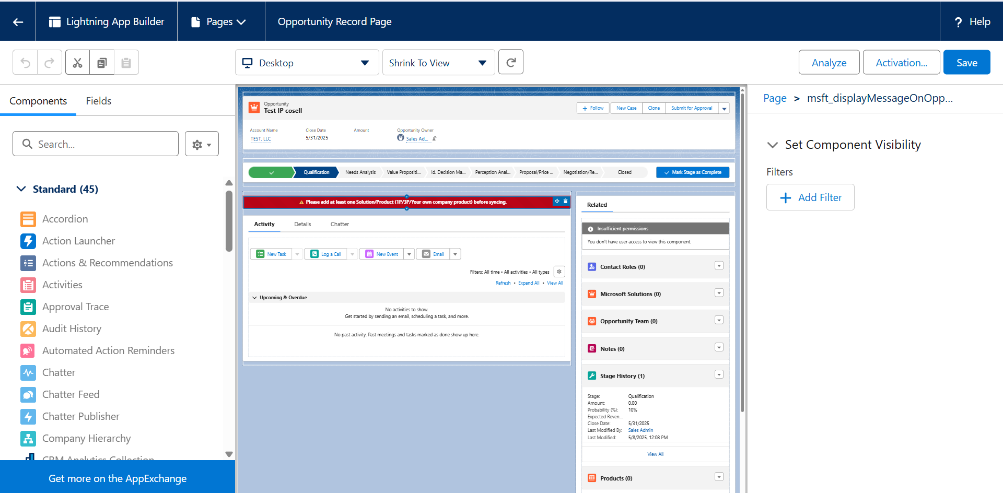
Task: Open the Desktop form factor dropdown
Action: pos(307,63)
